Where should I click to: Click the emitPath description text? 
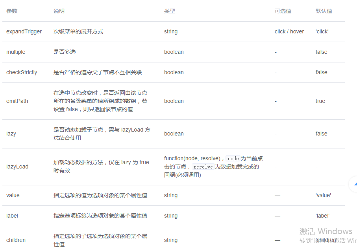pos(100,101)
